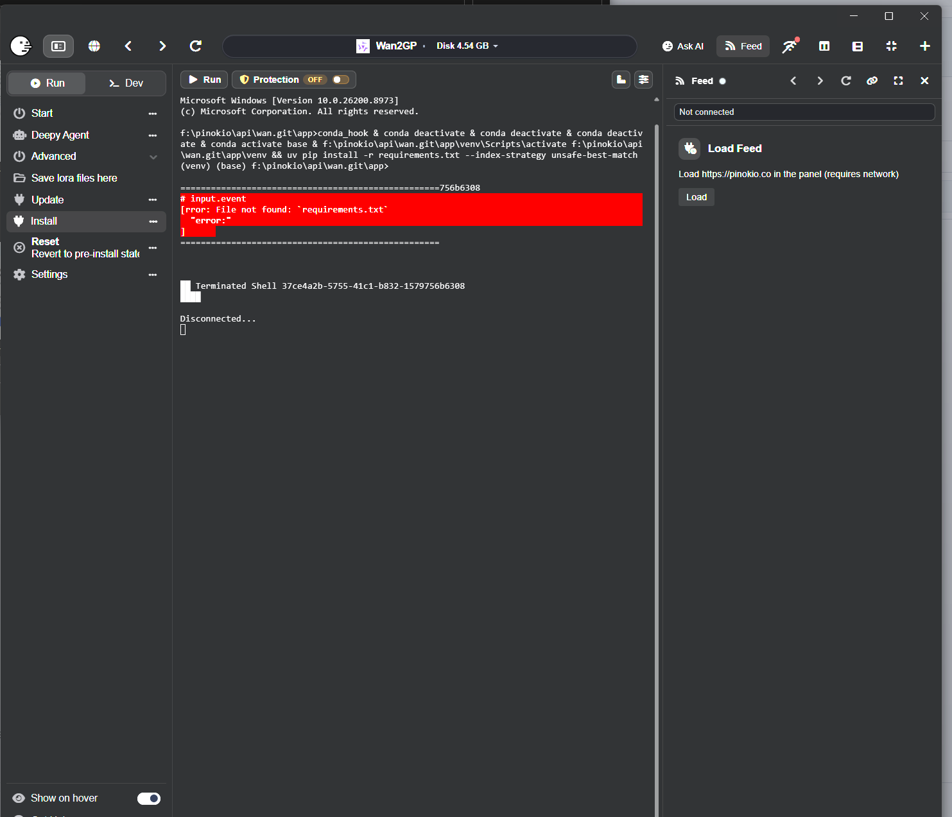Toggle the Show on hover switch
952x817 pixels.
[x=149, y=798]
